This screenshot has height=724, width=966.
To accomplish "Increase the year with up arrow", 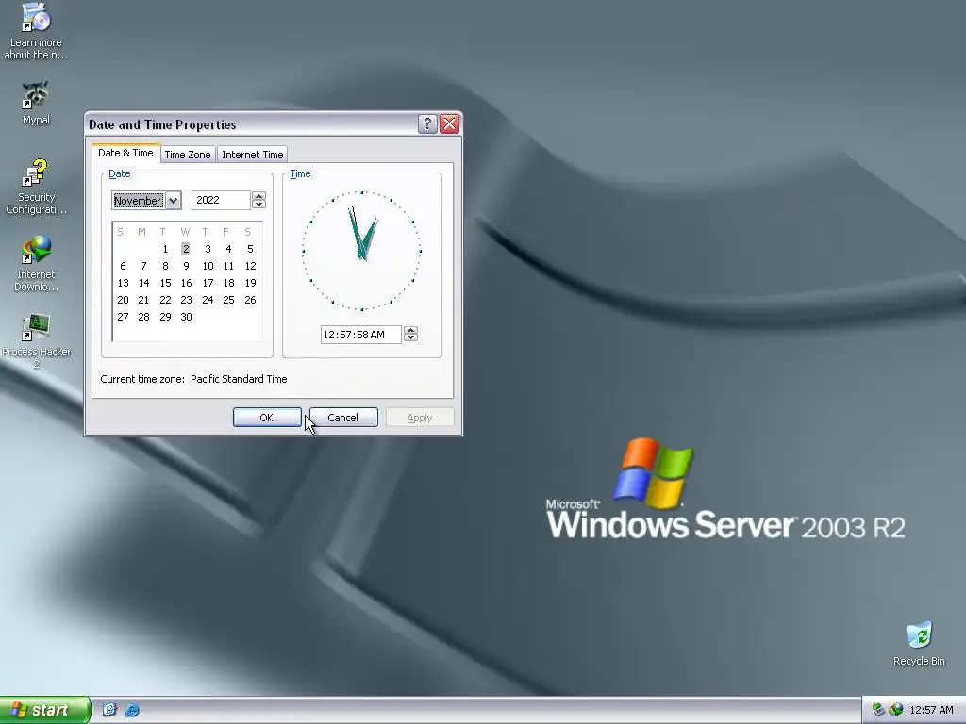I will tap(258, 196).
